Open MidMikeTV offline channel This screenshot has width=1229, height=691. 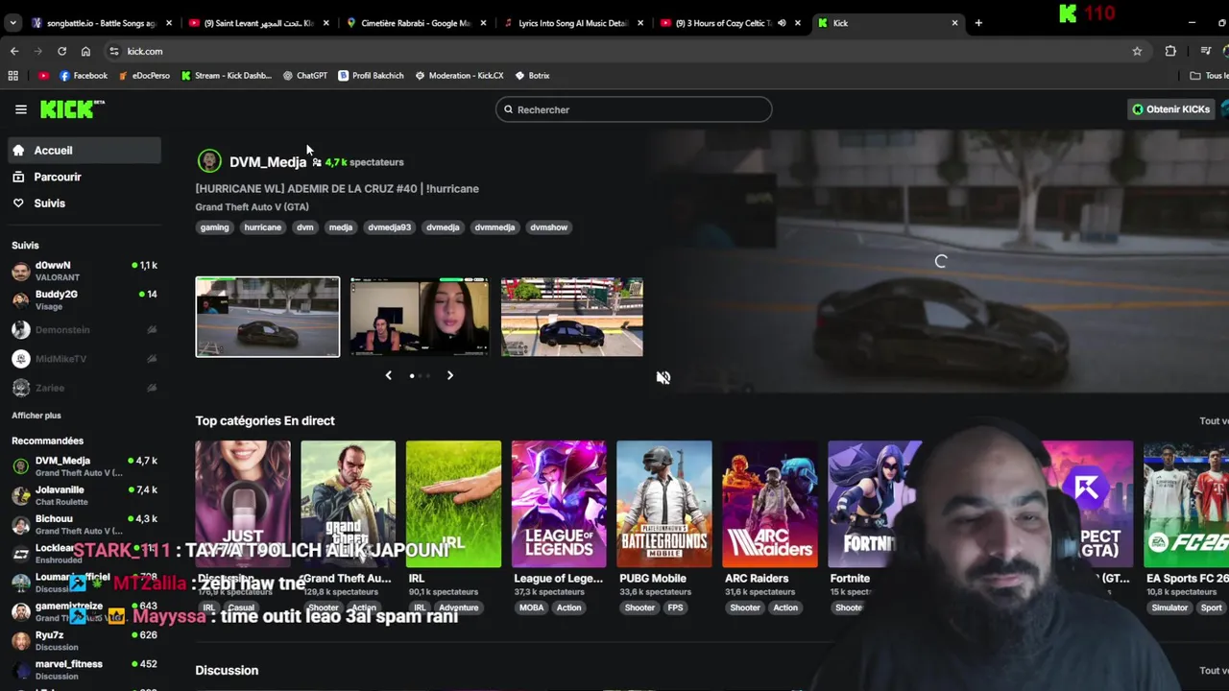[x=84, y=359]
